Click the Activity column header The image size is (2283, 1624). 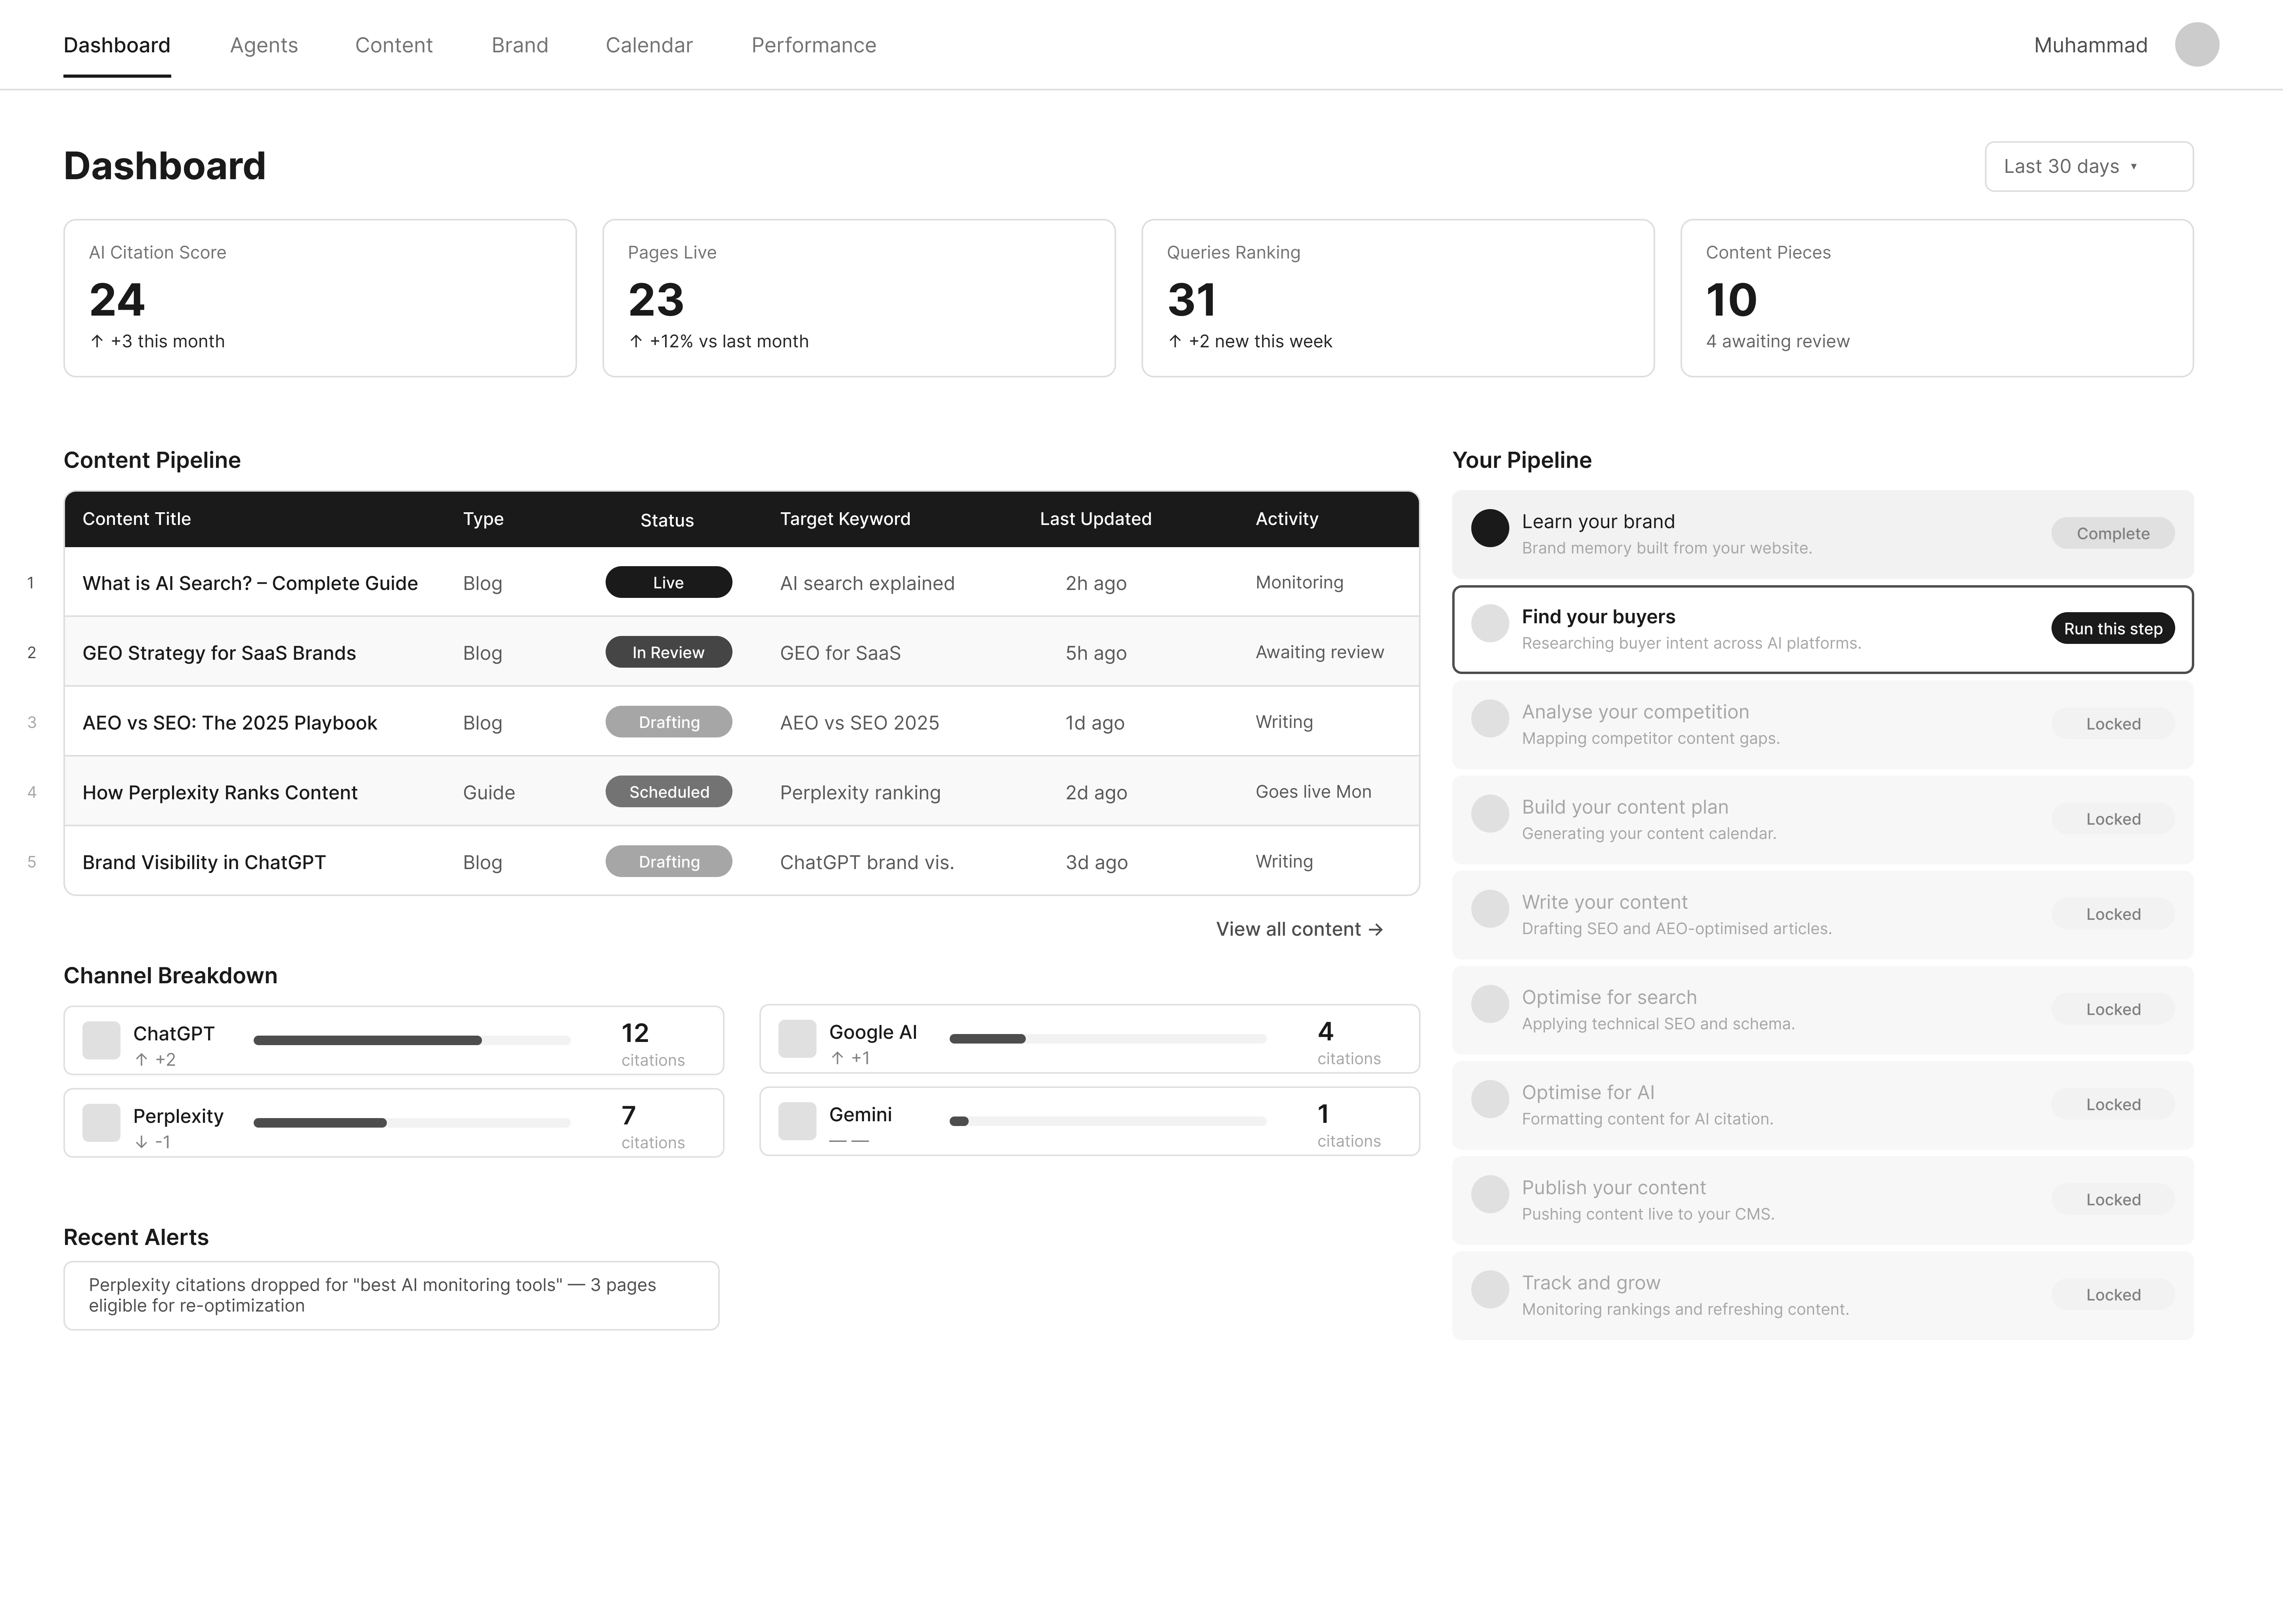[x=1287, y=519]
